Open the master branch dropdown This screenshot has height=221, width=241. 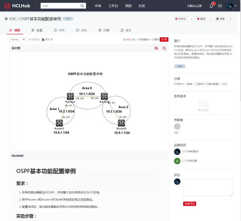(18, 39)
